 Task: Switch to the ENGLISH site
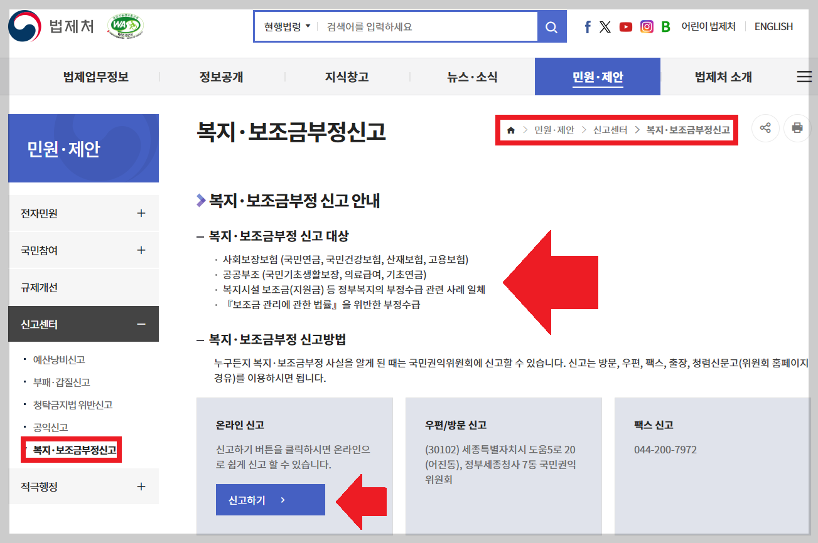(773, 26)
